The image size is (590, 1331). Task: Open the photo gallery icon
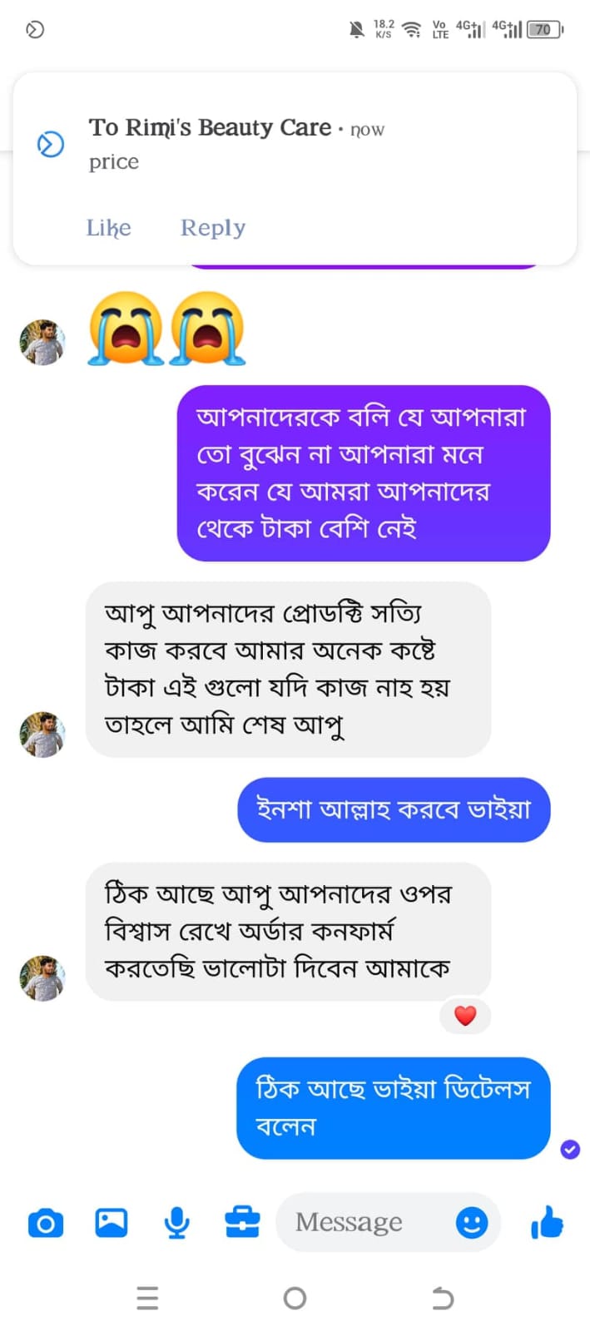click(112, 1223)
